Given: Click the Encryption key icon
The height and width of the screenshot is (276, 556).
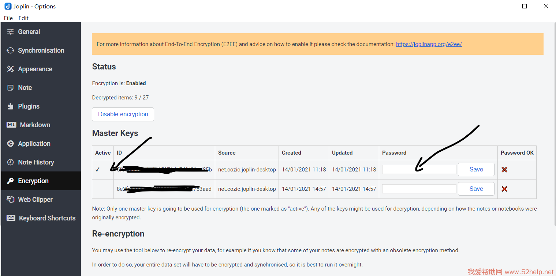Looking at the screenshot, I should [11, 181].
